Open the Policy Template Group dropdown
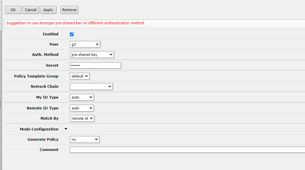The height and width of the screenshot is (170, 305). pos(80,76)
